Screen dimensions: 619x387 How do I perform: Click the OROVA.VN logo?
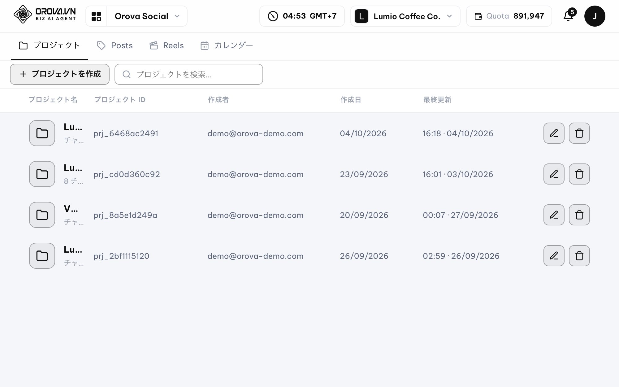tap(45, 14)
